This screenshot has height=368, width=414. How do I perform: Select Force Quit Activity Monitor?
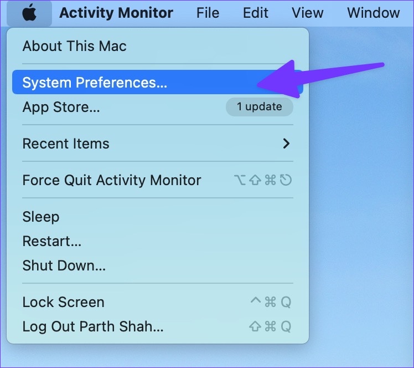click(158, 180)
